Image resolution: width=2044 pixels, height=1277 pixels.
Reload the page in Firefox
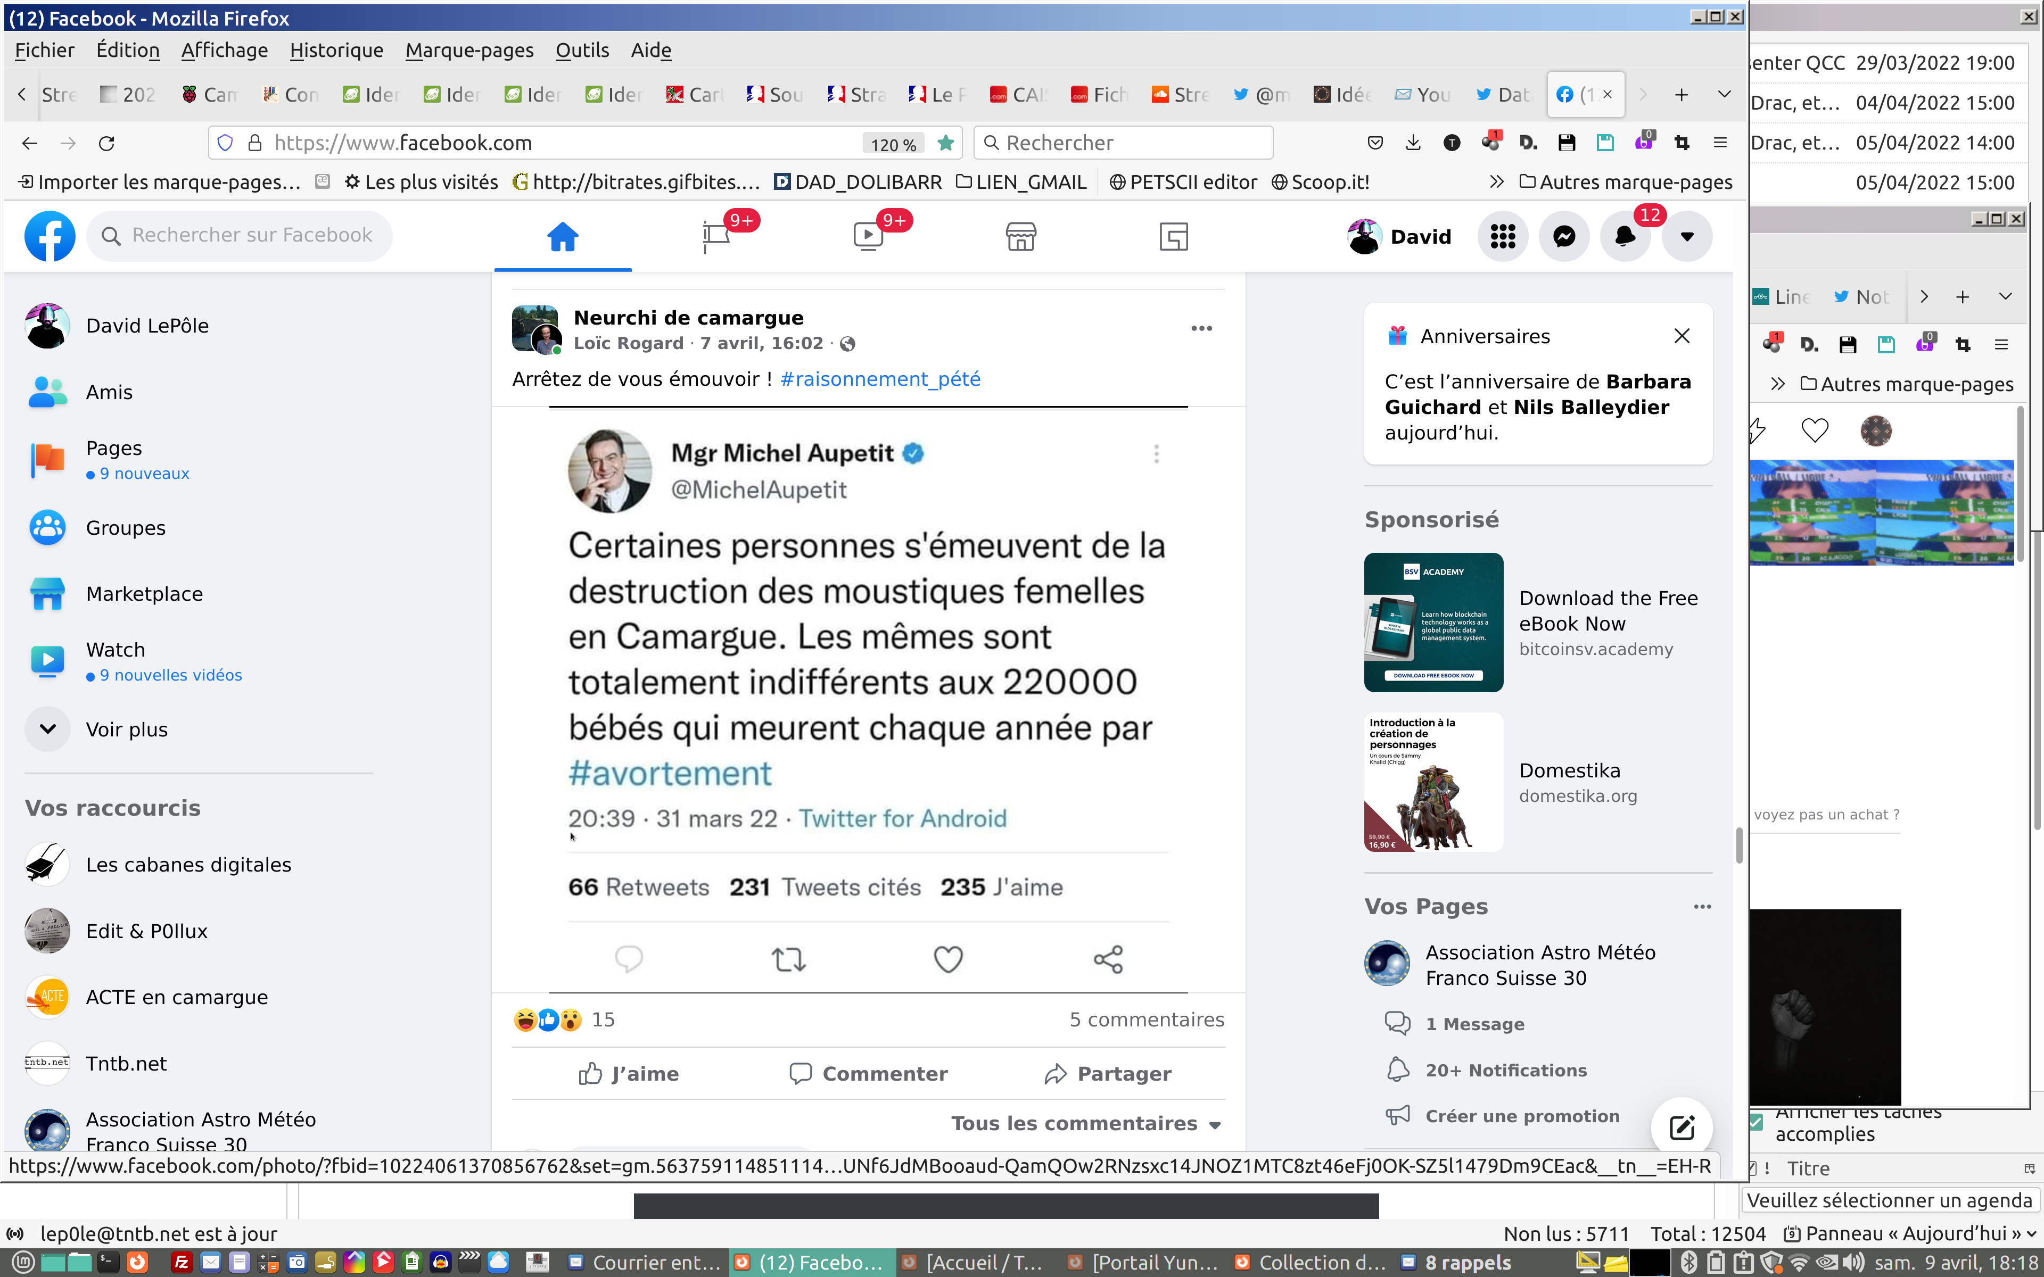(106, 144)
